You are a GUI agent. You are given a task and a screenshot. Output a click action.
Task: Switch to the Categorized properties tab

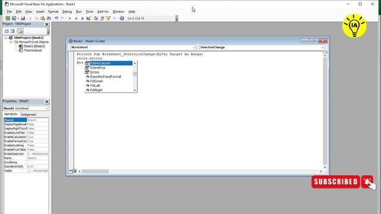pyautogui.click(x=28, y=115)
